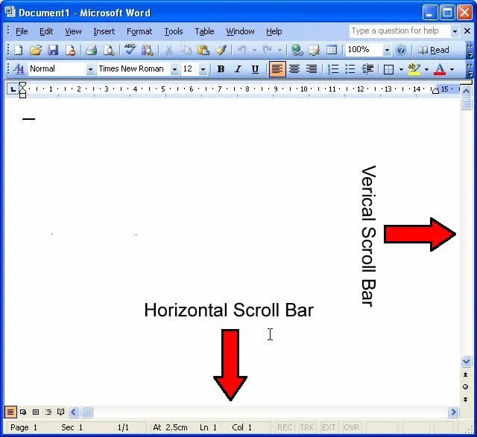Align text right

click(x=312, y=69)
